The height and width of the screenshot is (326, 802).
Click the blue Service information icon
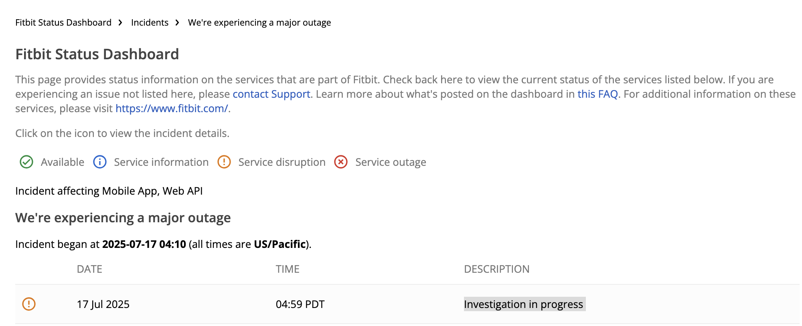pyautogui.click(x=100, y=162)
